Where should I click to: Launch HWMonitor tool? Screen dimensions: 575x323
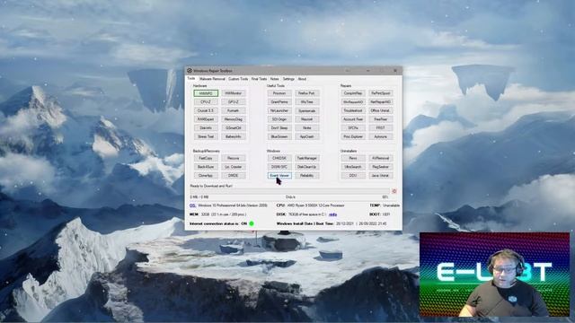[x=234, y=93]
